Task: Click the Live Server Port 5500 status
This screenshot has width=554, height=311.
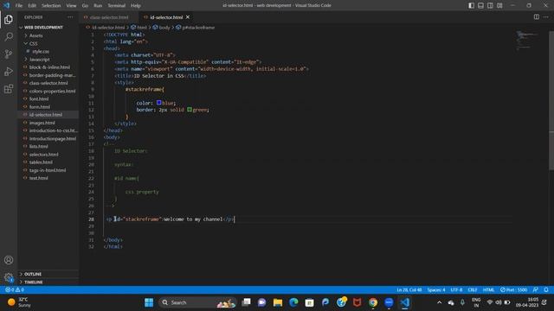Action: click(x=513, y=290)
